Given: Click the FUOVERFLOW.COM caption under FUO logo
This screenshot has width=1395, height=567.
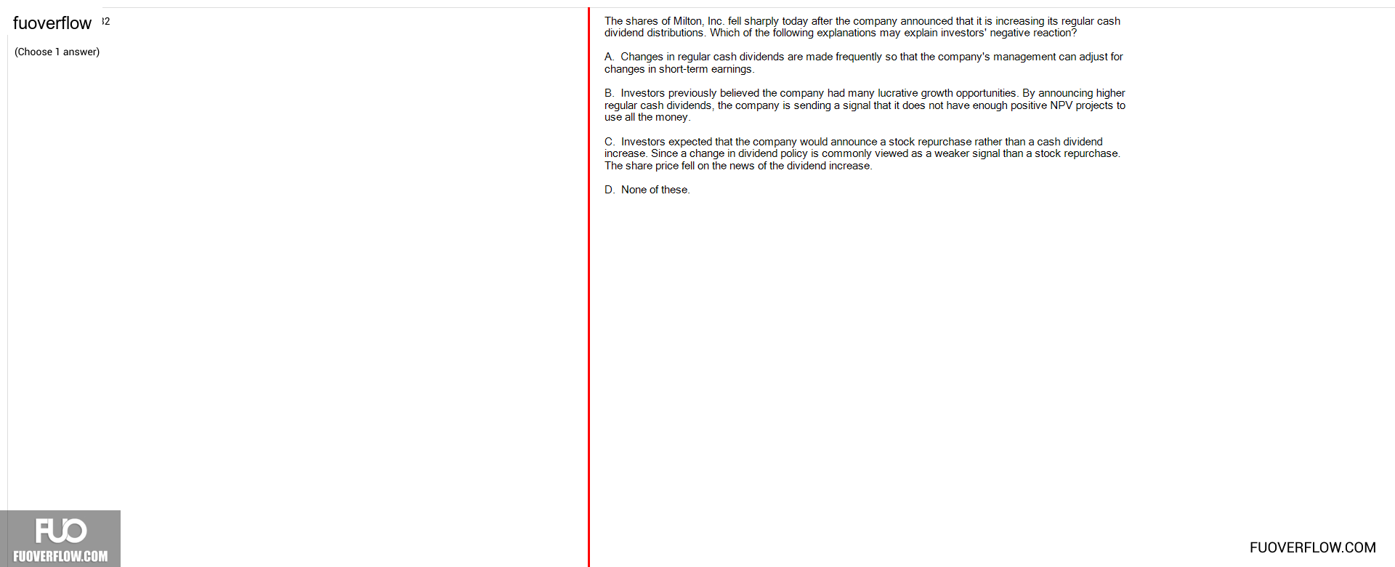Looking at the screenshot, I should point(60,556).
